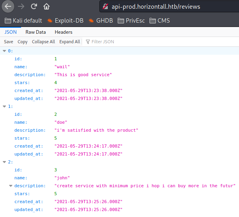Click the browser back arrow button
239x217 pixels.
[x=8, y=6]
